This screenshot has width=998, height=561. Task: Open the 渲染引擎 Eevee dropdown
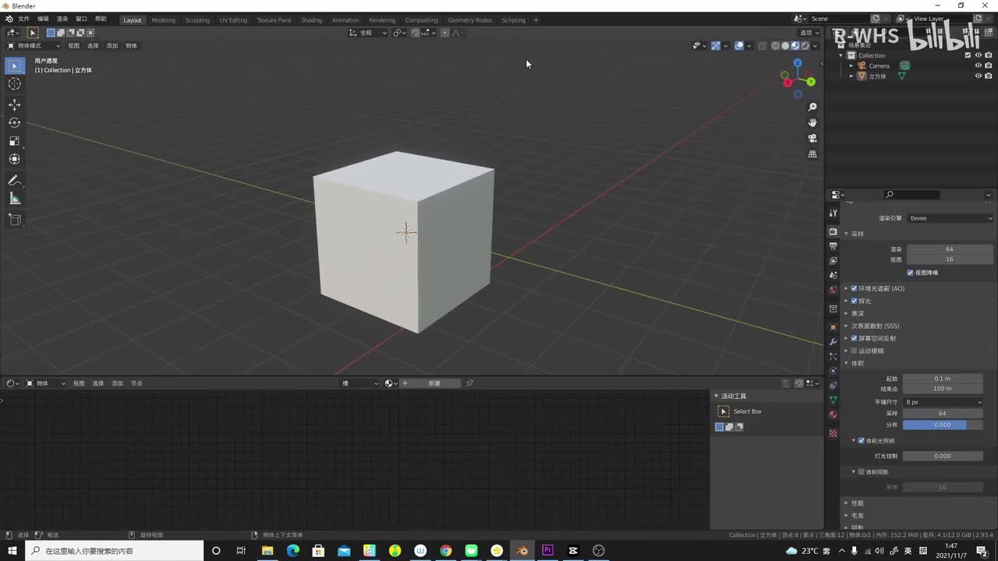coord(950,218)
